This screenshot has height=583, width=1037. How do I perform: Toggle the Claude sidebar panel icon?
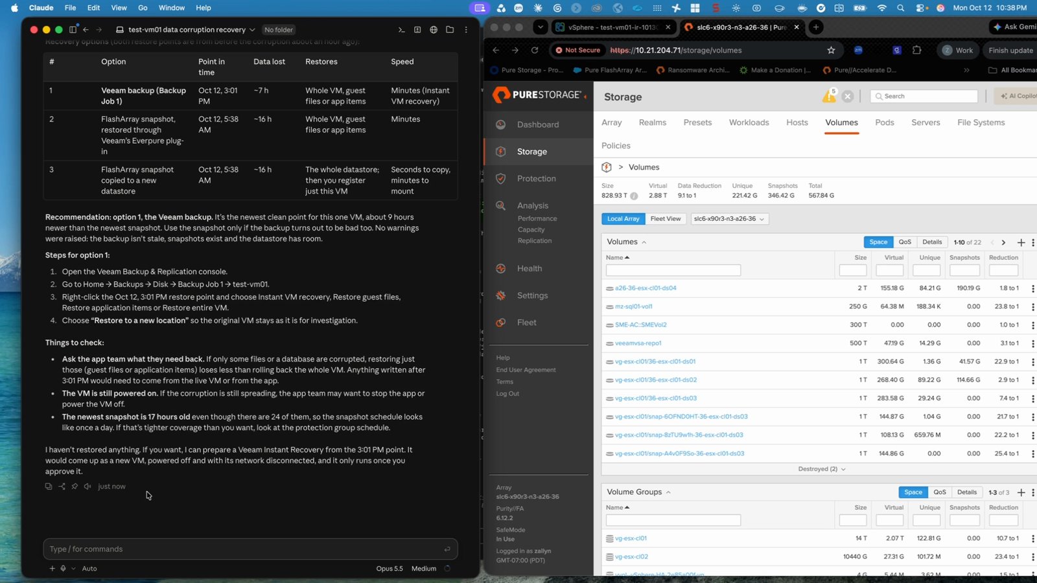73,30
